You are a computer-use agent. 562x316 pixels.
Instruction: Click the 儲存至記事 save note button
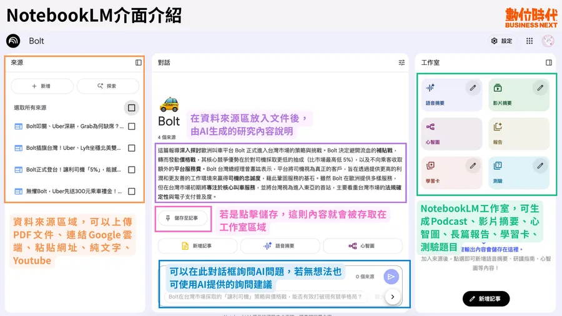pyautogui.click(x=183, y=218)
